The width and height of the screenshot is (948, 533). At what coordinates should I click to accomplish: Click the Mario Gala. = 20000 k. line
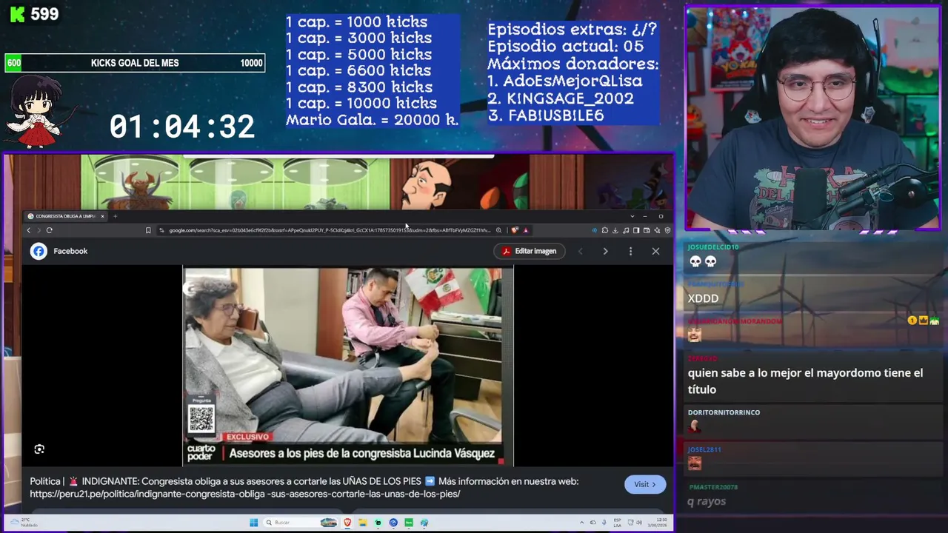[373, 120]
